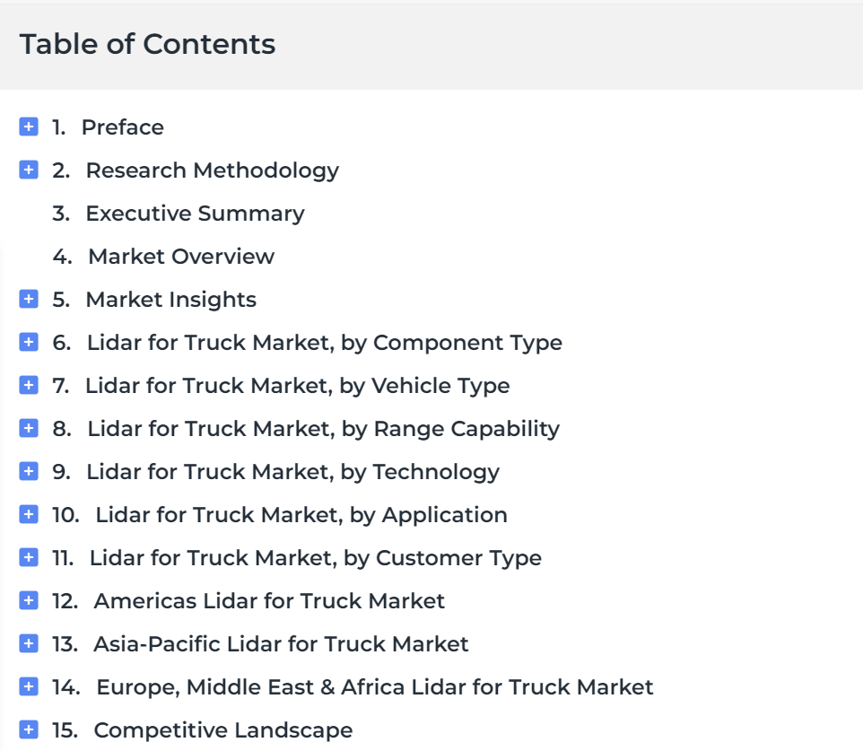The height and width of the screenshot is (751, 863).
Task: Click the Table of Contents heading
Action: tap(147, 44)
